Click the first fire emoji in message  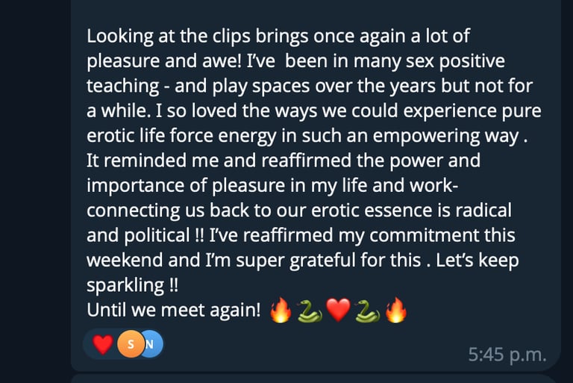point(281,311)
